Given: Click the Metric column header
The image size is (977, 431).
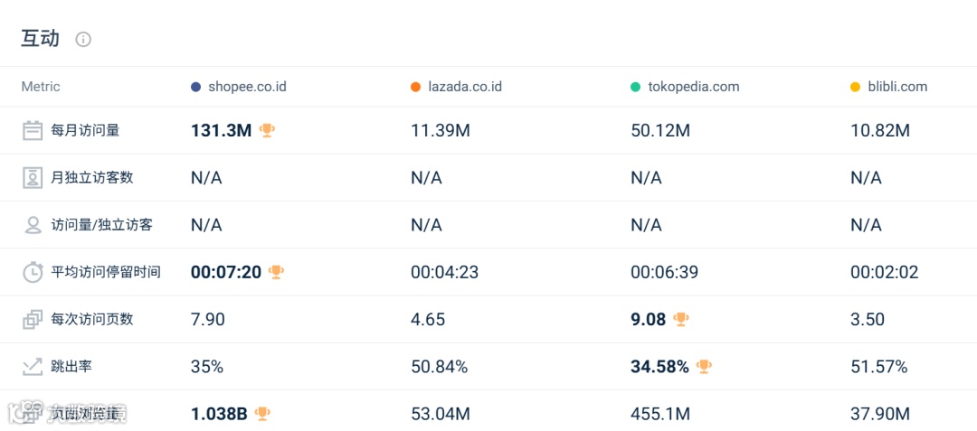Looking at the screenshot, I should tap(41, 87).
